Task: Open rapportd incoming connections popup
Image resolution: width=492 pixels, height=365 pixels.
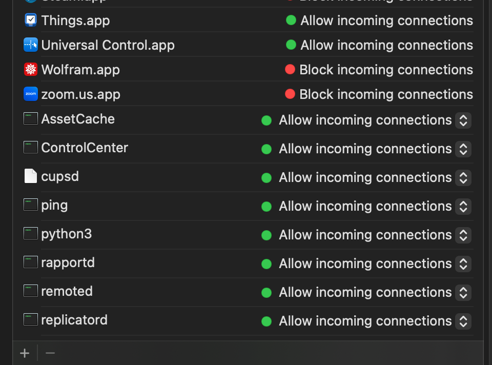Action: (x=463, y=264)
